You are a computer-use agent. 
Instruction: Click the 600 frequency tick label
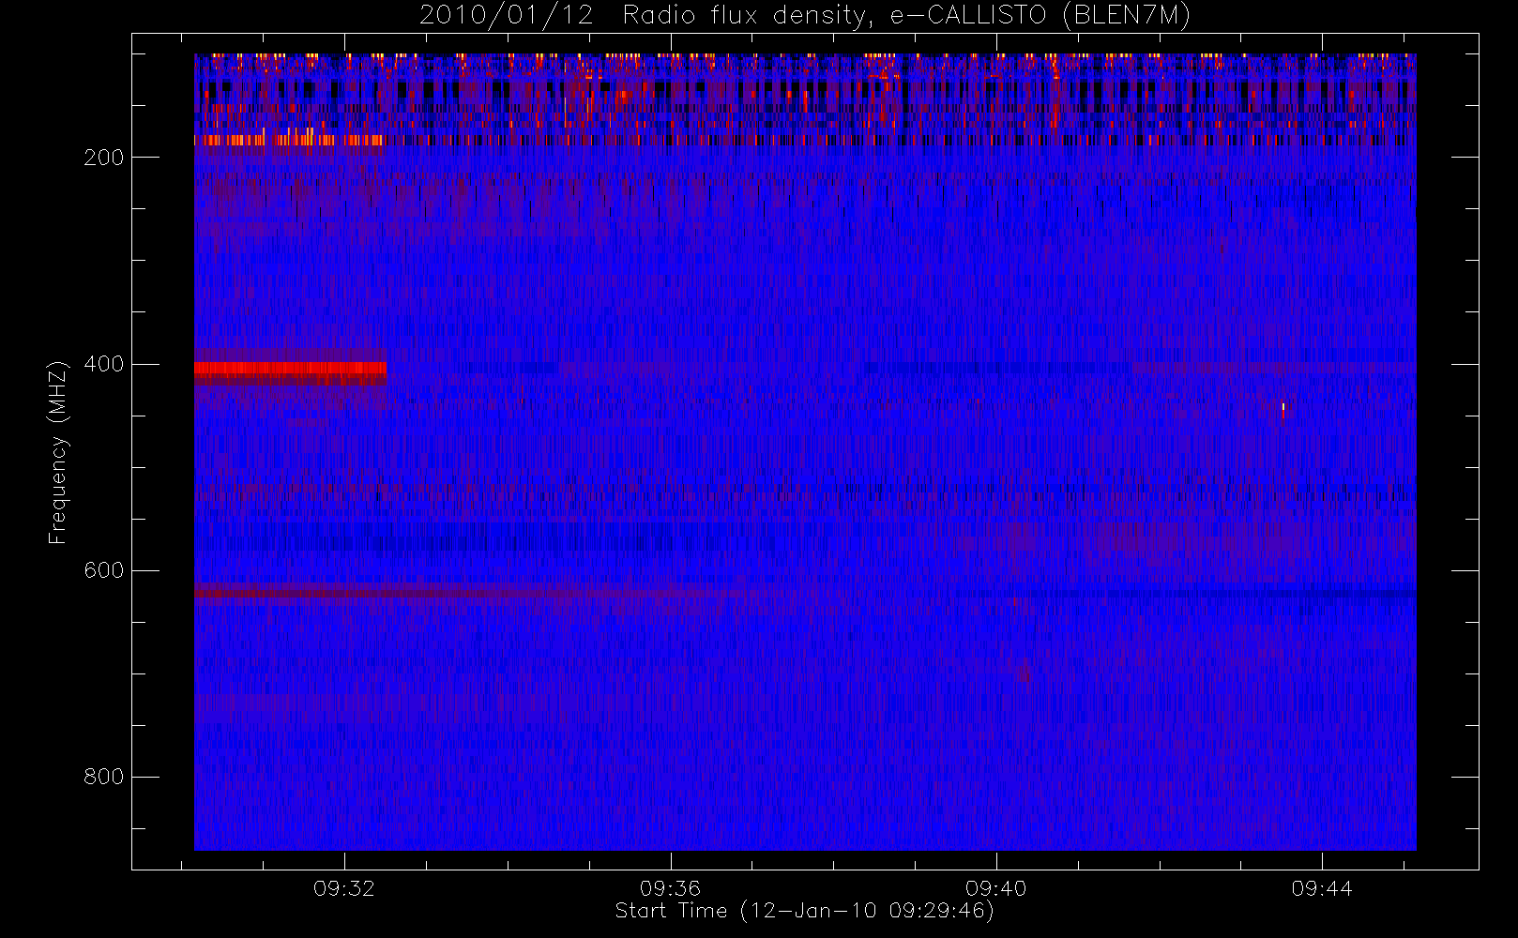(103, 570)
